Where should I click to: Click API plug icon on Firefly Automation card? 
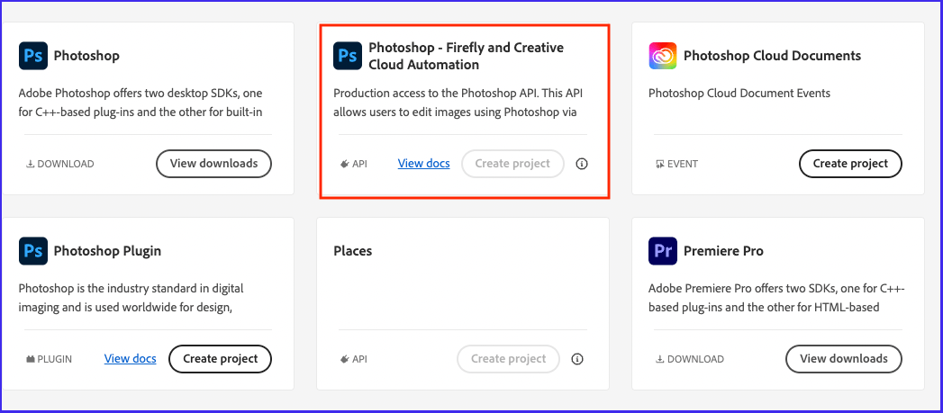[x=345, y=164]
